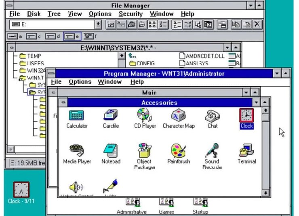The height and width of the screenshot is (216, 299).
Task: Click Share As toolbar button
Action: [132, 25]
